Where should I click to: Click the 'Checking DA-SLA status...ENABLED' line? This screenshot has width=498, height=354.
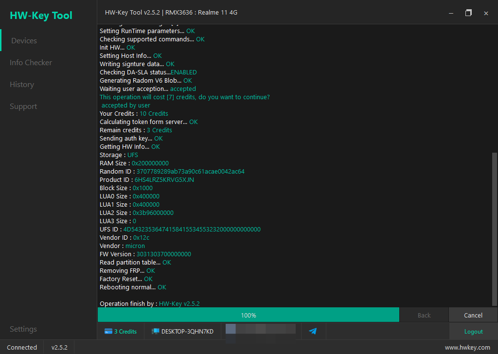pyautogui.click(x=148, y=72)
